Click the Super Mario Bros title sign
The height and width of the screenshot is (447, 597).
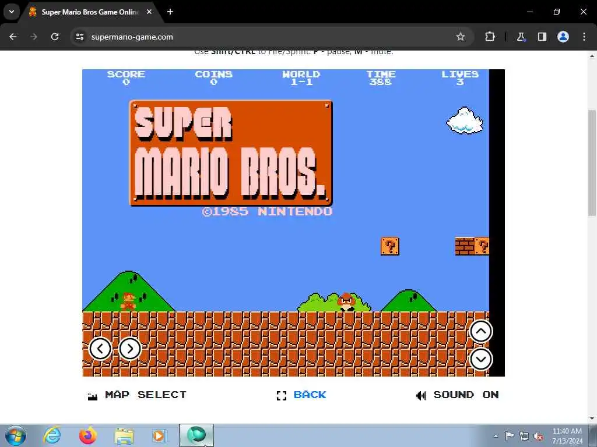231,153
